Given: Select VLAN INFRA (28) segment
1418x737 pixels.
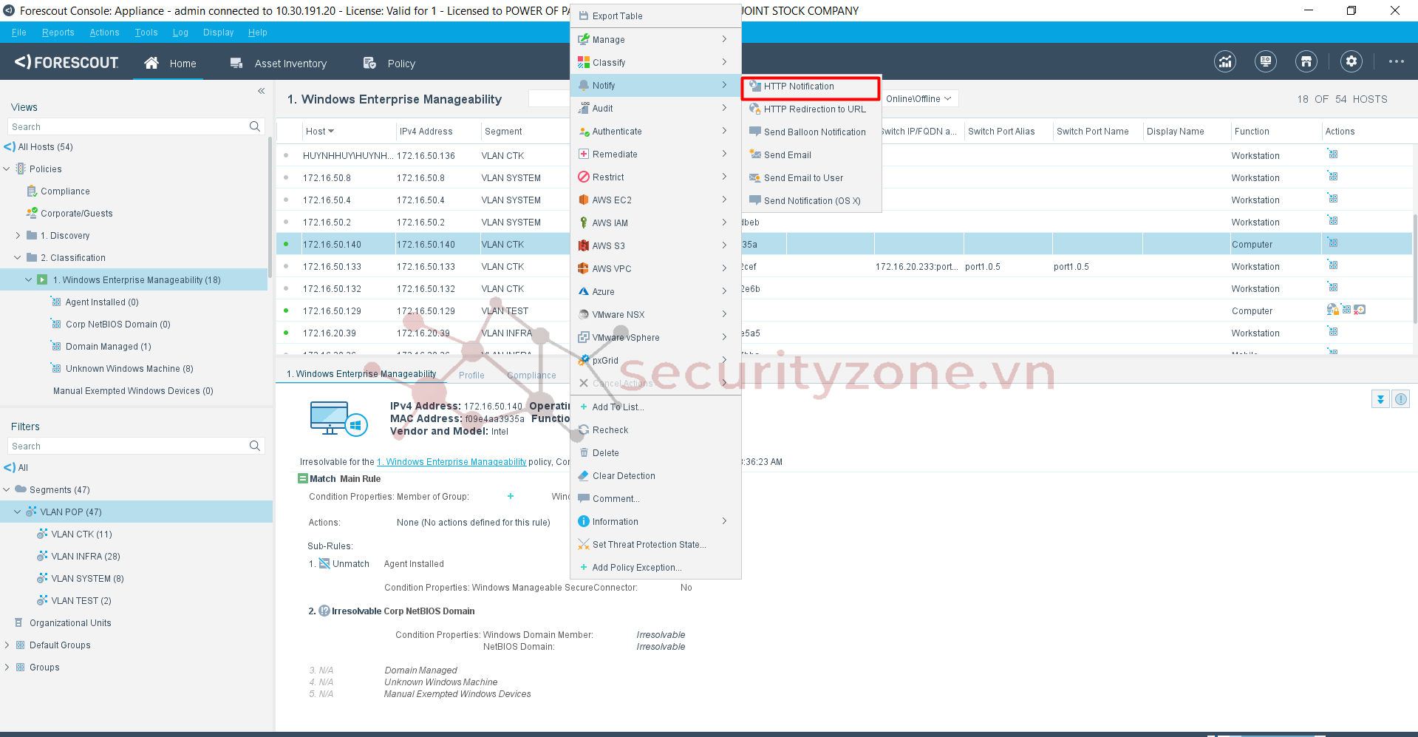Looking at the screenshot, I should 85,556.
